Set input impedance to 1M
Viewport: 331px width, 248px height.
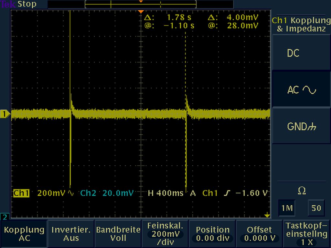(x=286, y=208)
